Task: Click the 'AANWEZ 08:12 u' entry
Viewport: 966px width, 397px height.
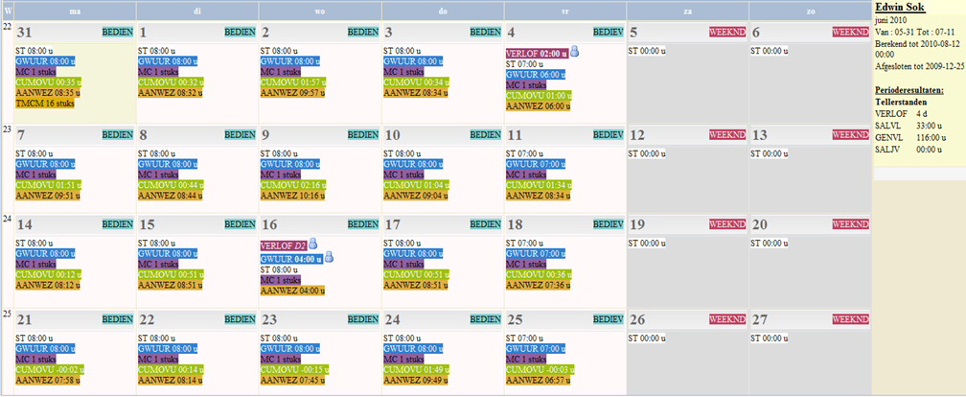Action: point(48,285)
